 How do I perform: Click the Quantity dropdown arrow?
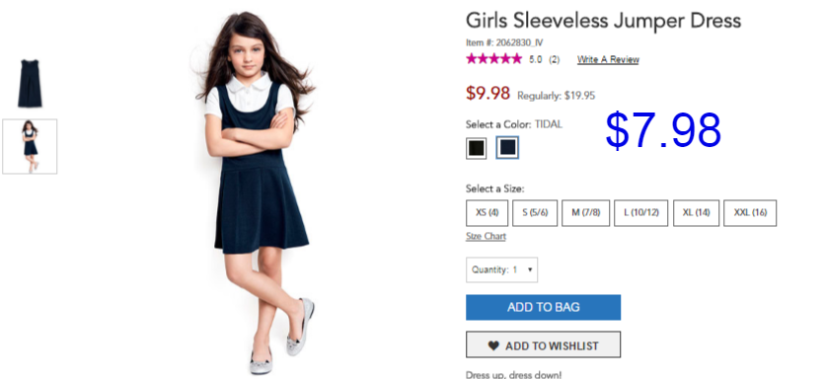click(x=529, y=269)
